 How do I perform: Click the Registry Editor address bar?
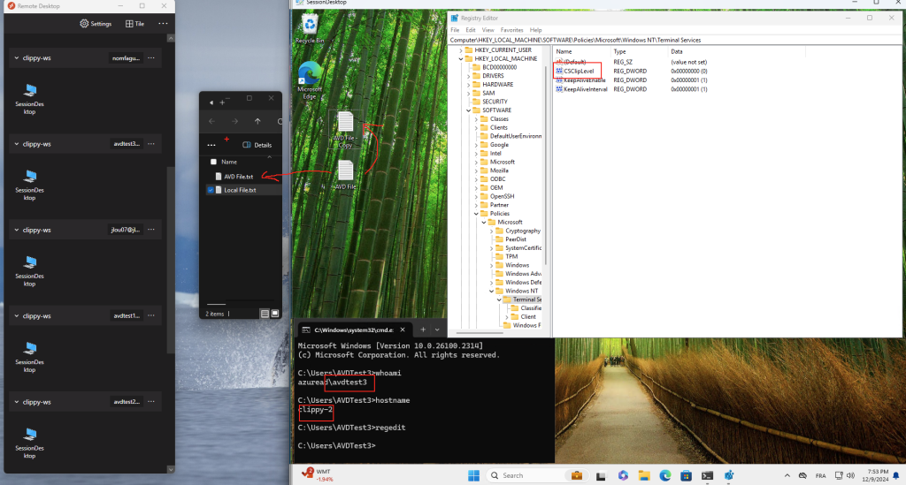click(x=674, y=40)
